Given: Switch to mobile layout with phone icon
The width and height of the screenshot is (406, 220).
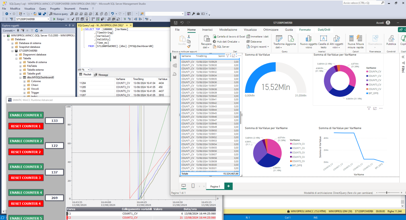Looking at the screenshot, I should click(x=193, y=186).
